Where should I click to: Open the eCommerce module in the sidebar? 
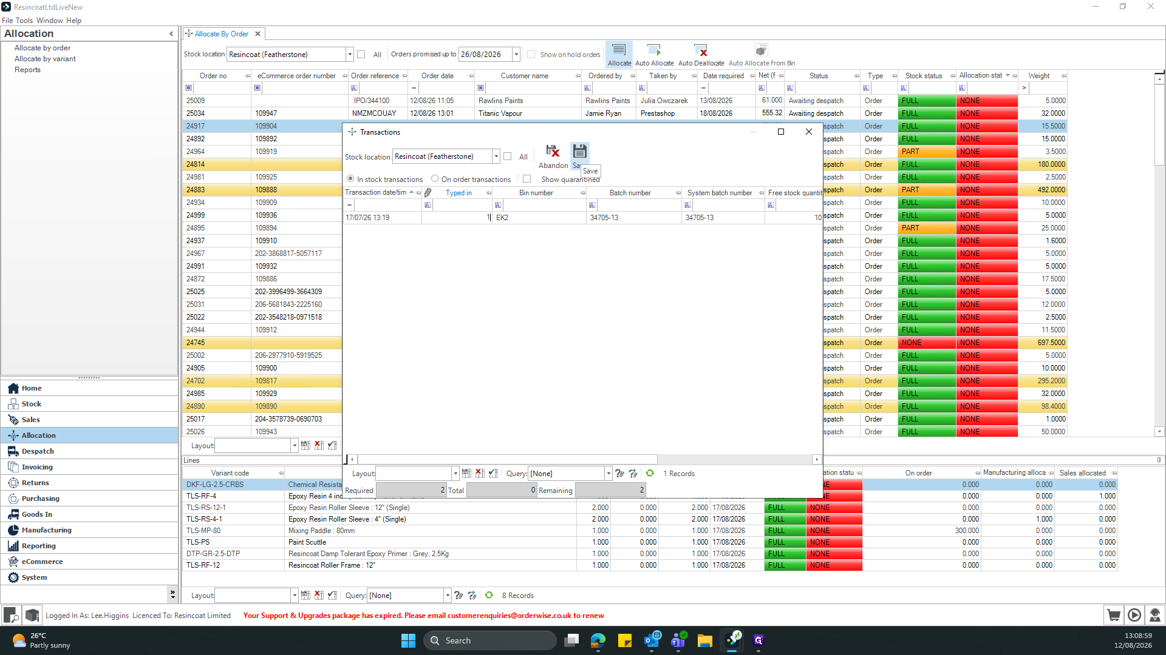pyautogui.click(x=90, y=562)
